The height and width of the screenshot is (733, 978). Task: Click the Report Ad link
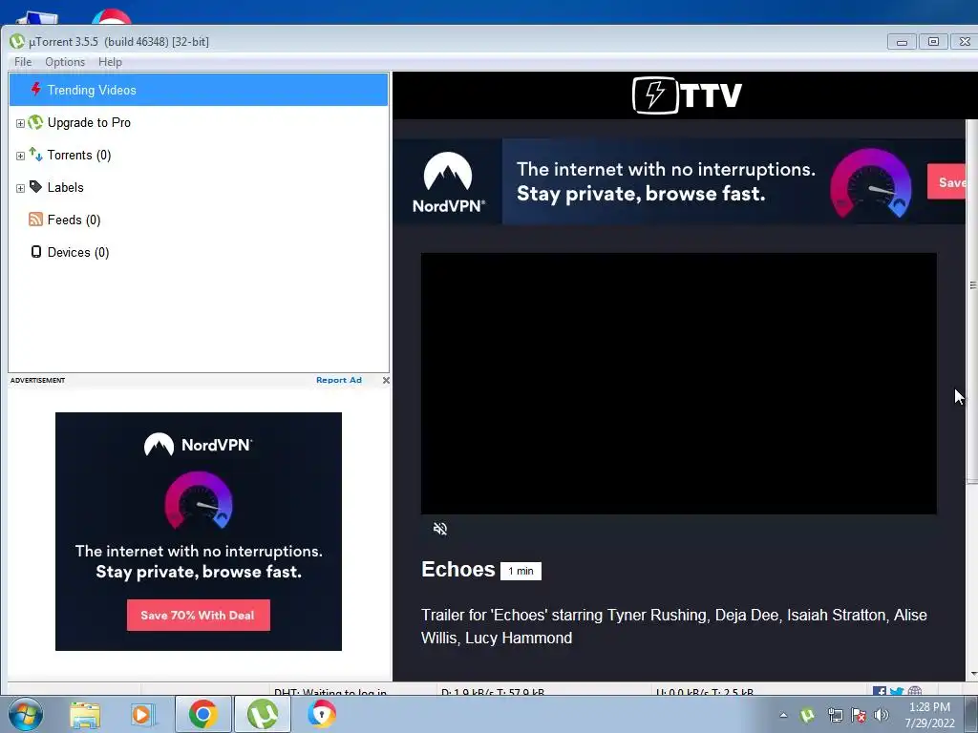(339, 380)
